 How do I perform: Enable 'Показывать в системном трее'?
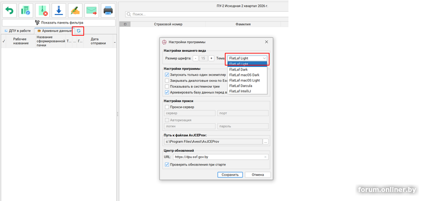(x=167, y=87)
